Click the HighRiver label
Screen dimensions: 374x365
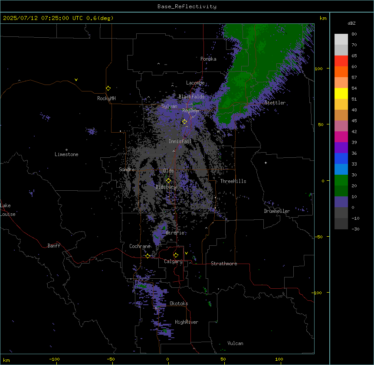(x=187, y=322)
